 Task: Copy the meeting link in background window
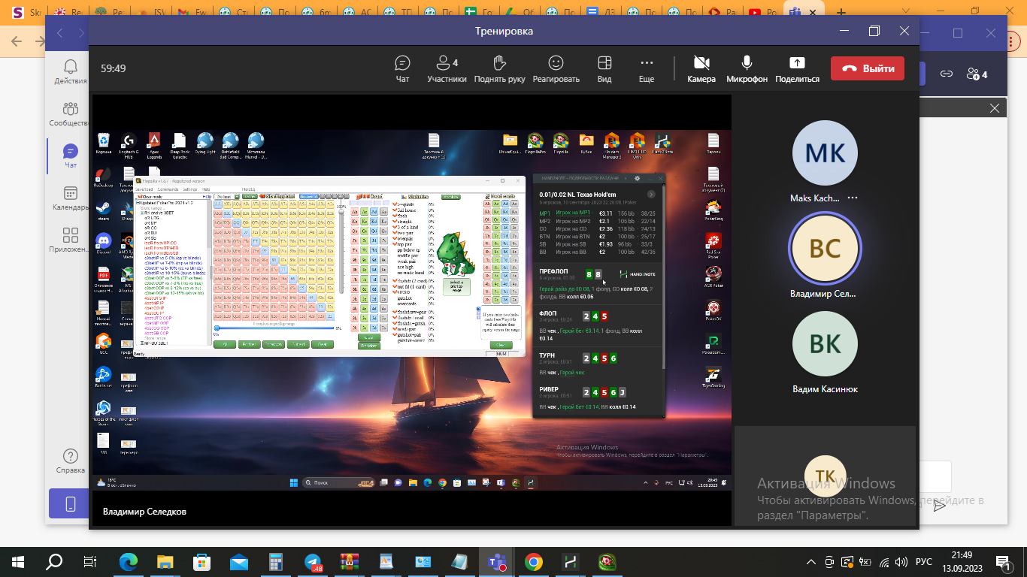tap(947, 74)
